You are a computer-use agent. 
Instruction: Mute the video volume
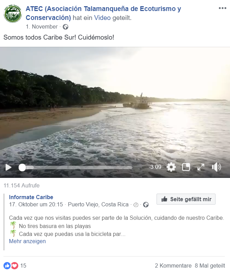click(216, 167)
